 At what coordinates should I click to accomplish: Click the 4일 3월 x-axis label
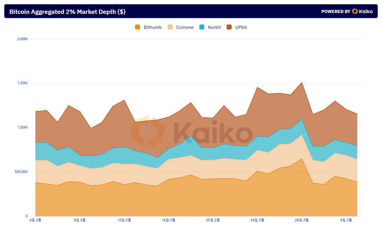pyautogui.click(x=345, y=220)
